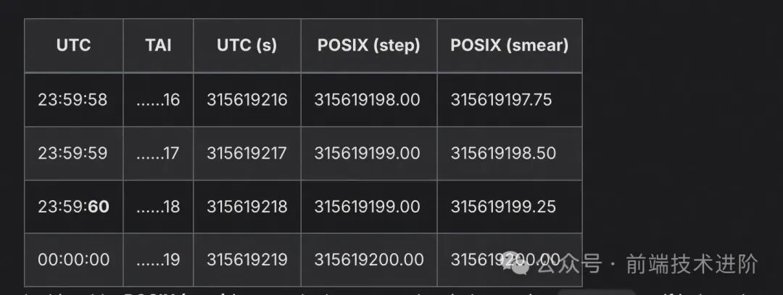
Task: Click the 23:59:58 UTC cell
Action: pos(72,99)
